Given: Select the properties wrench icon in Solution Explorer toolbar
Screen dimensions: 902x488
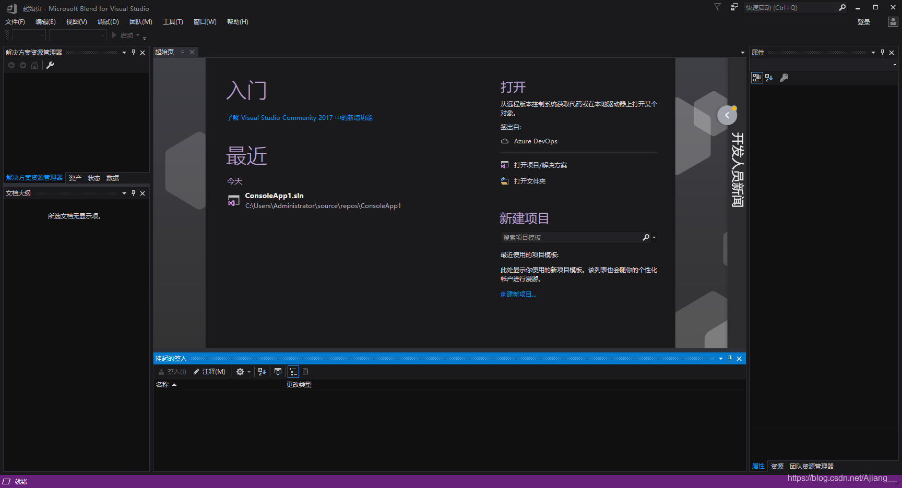Looking at the screenshot, I should coord(50,65).
